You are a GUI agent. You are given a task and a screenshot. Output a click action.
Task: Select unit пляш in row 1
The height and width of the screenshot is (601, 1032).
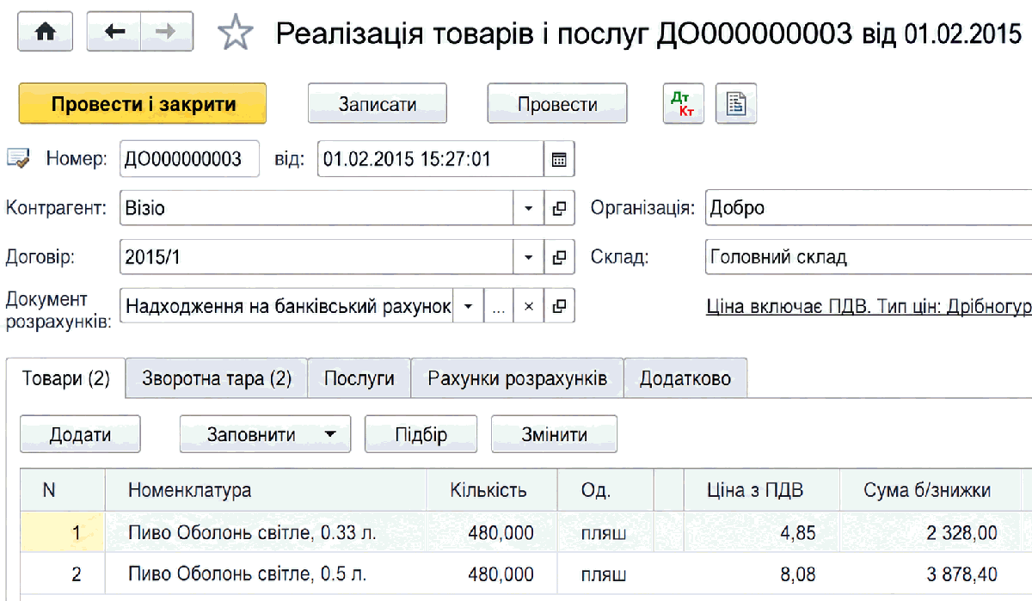coord(605,533)
